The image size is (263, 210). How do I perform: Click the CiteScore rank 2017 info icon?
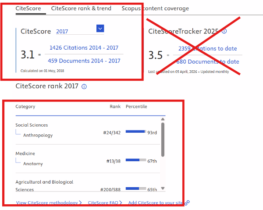(84, 87)
